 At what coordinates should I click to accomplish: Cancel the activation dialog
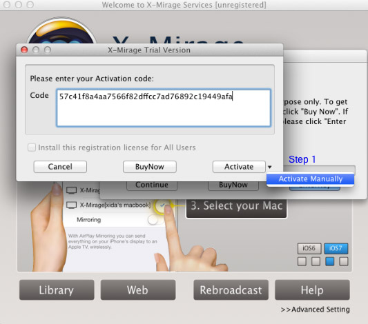(60, 167)
